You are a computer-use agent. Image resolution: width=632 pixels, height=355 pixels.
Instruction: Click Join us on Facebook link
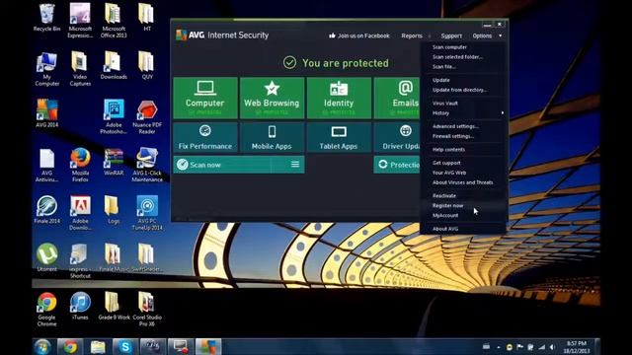tap(359, 35)
